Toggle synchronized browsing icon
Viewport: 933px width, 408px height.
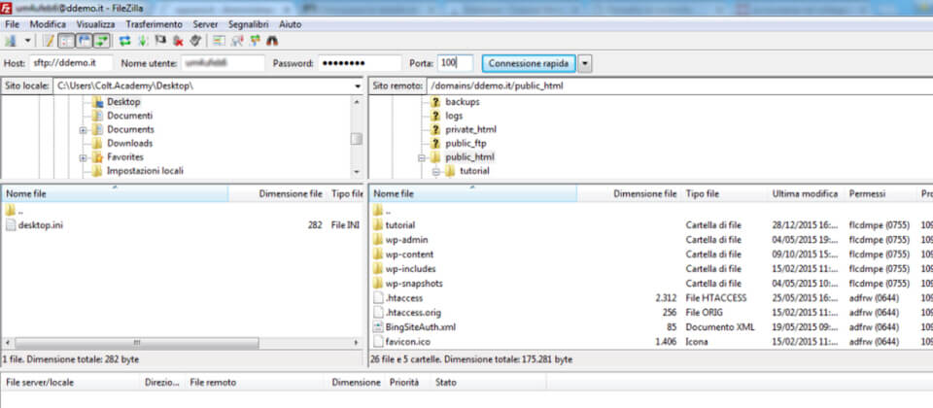click(255, 41)
